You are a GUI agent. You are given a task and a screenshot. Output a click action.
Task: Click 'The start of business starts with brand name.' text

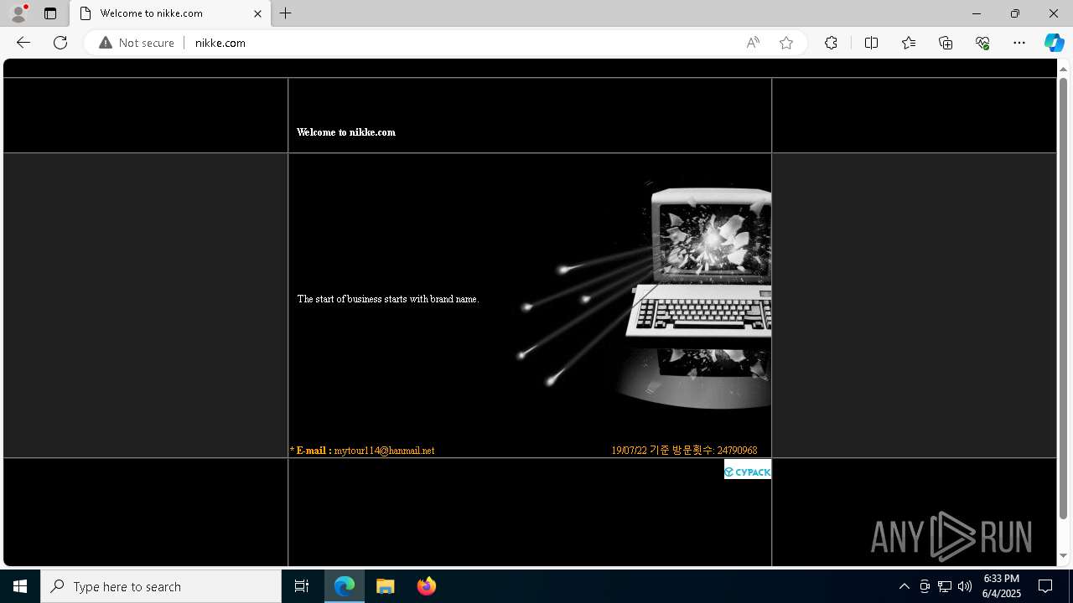[388, 299]
